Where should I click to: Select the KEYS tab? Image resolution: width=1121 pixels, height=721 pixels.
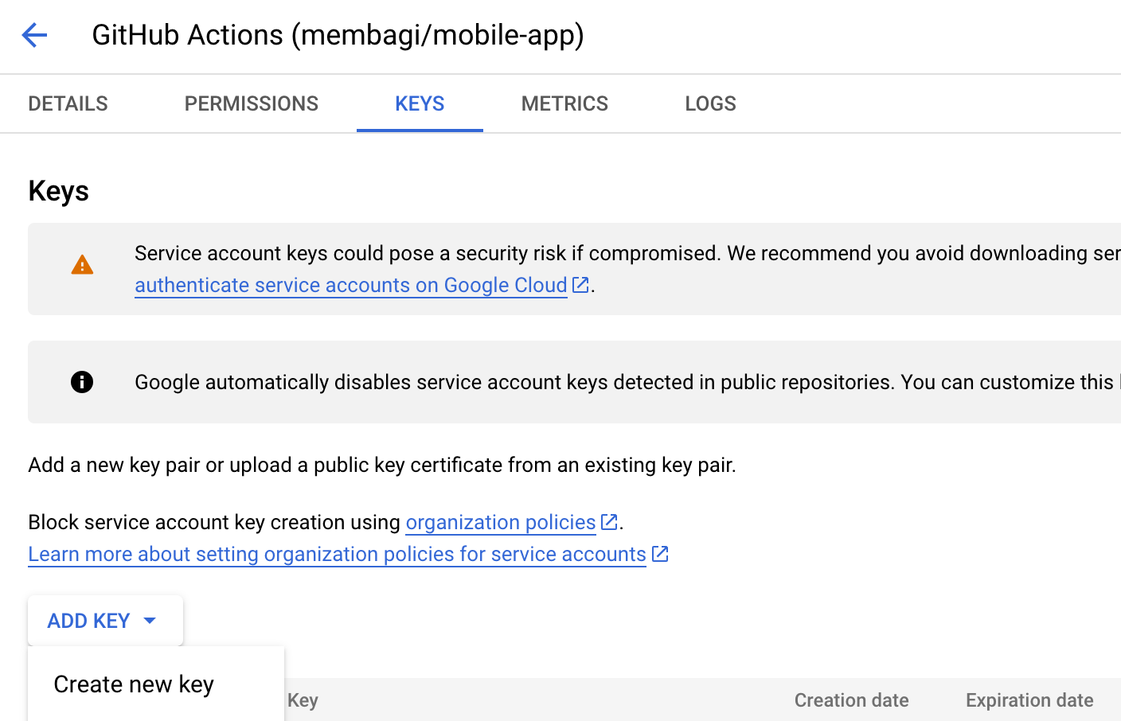(x=420, y=103)
